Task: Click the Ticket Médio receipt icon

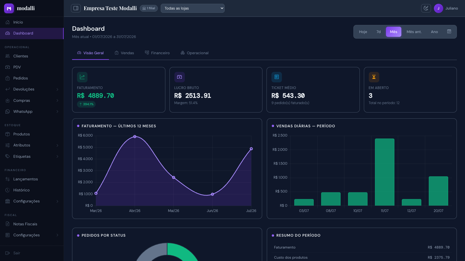Action: [x=277, y=77]
